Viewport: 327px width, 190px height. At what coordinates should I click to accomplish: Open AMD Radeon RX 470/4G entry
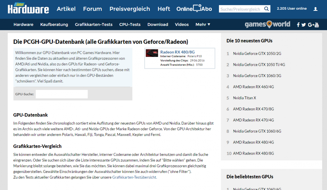(253, 120)
